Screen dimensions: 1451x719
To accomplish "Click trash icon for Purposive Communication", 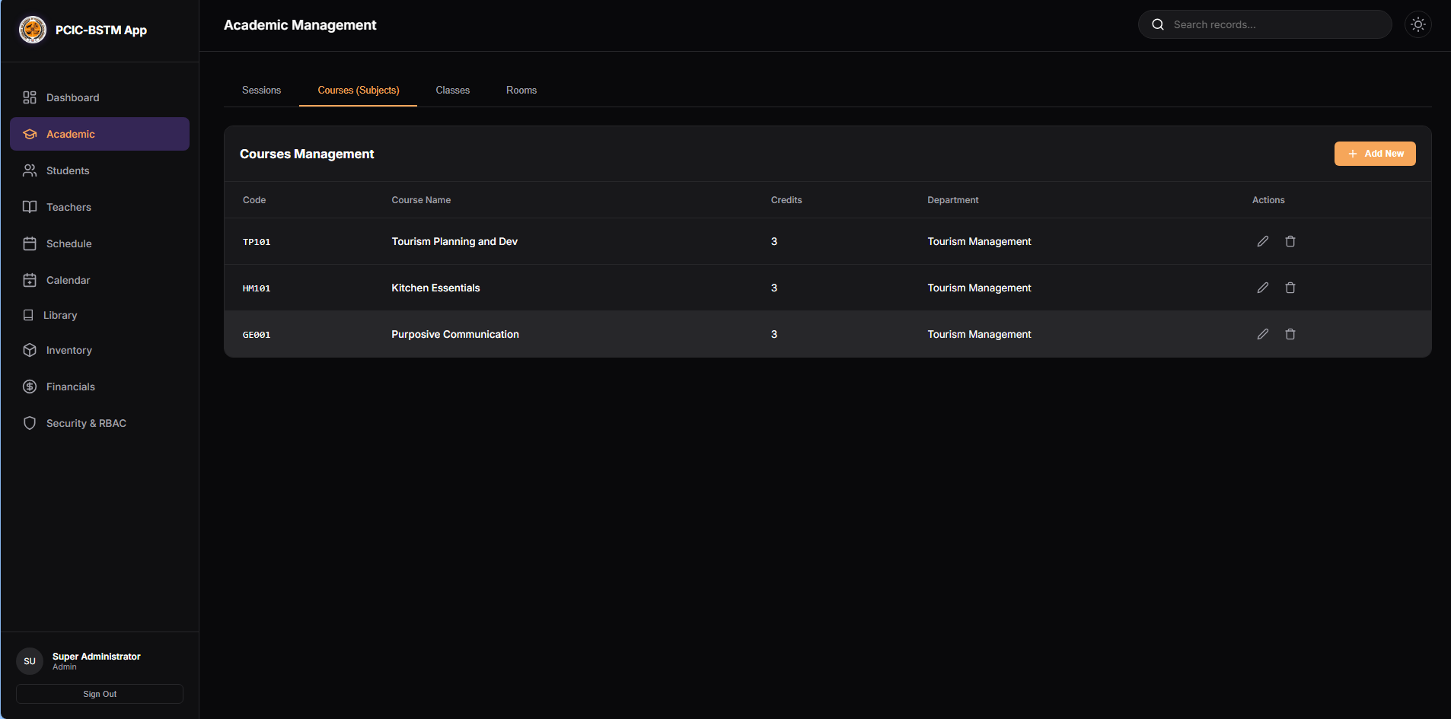I will [x=1290, y=334].
